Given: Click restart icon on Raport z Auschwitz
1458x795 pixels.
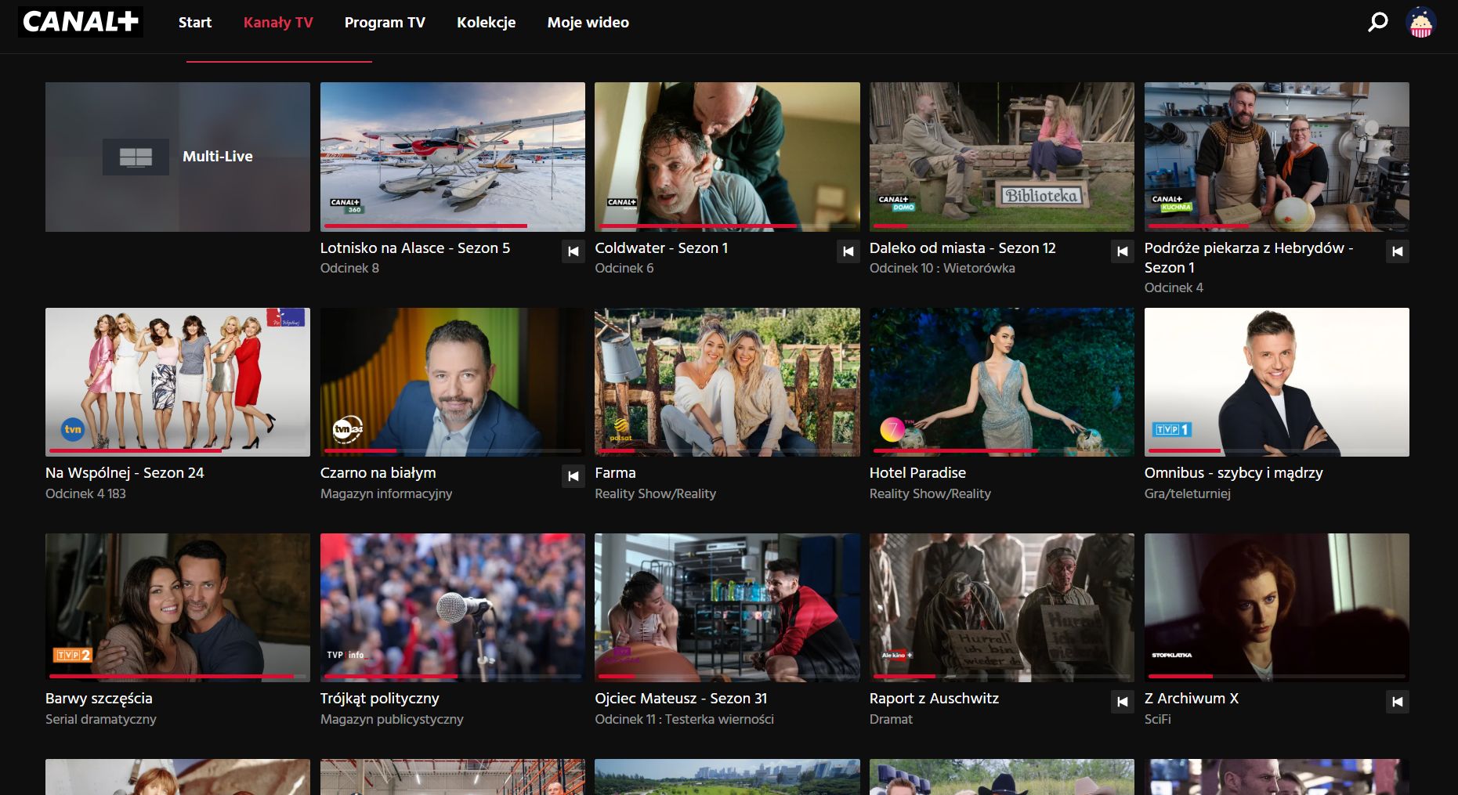Looking at the screenshot, I should click(x=1122, y=703).
